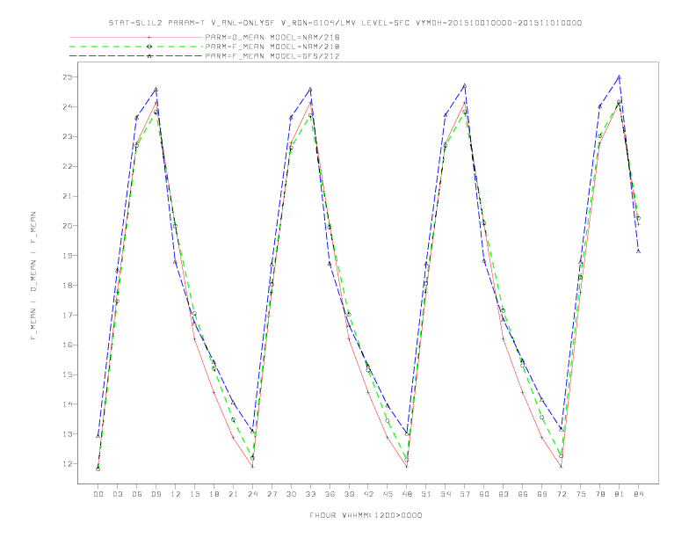696x538 pixels.
Task: Click x-axis forecast hour label 75
Action: coord(581,494)
